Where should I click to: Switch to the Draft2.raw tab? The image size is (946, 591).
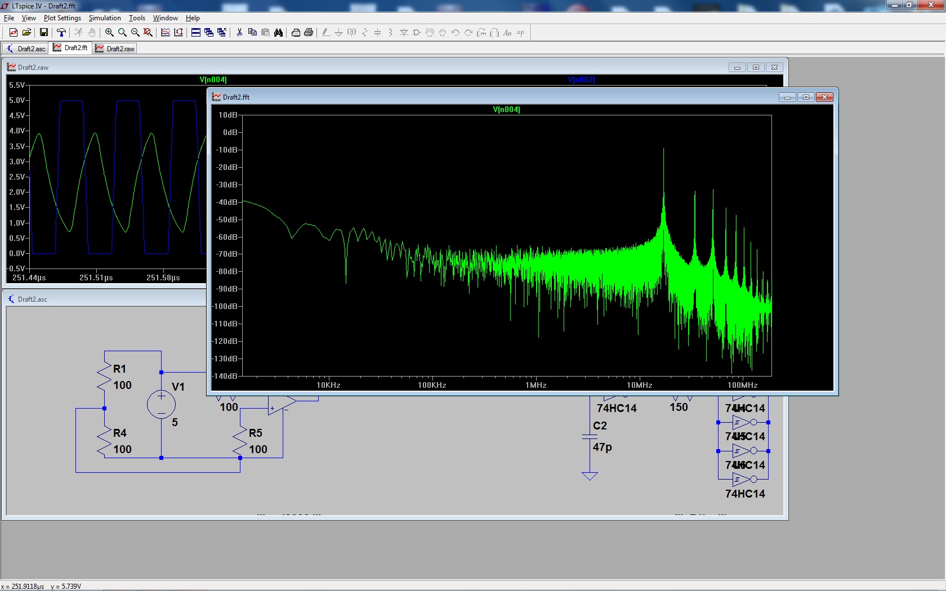point(115,48)
